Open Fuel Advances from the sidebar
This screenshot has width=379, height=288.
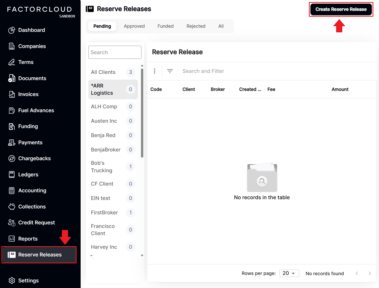(12, 110)
